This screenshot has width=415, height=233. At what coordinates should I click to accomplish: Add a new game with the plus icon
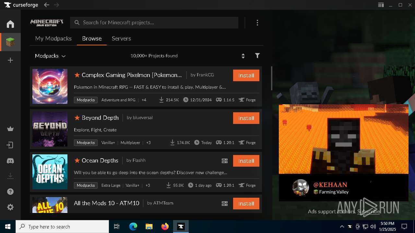[10, 60]
